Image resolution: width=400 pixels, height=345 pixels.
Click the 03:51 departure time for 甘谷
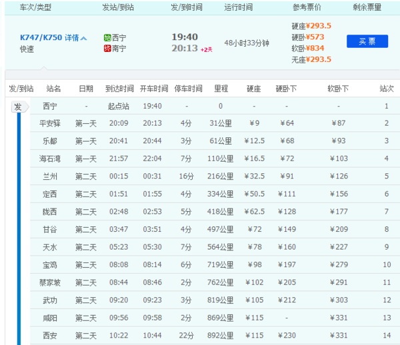(x=152, y=229)
